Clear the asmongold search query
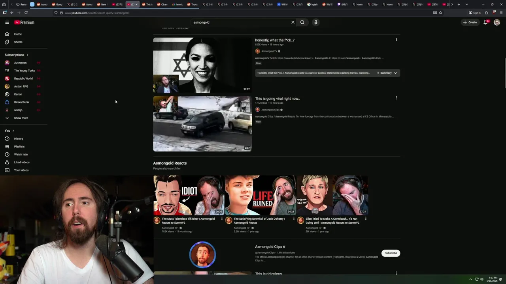This screenshot has width=506, height=284. point(293,22)
